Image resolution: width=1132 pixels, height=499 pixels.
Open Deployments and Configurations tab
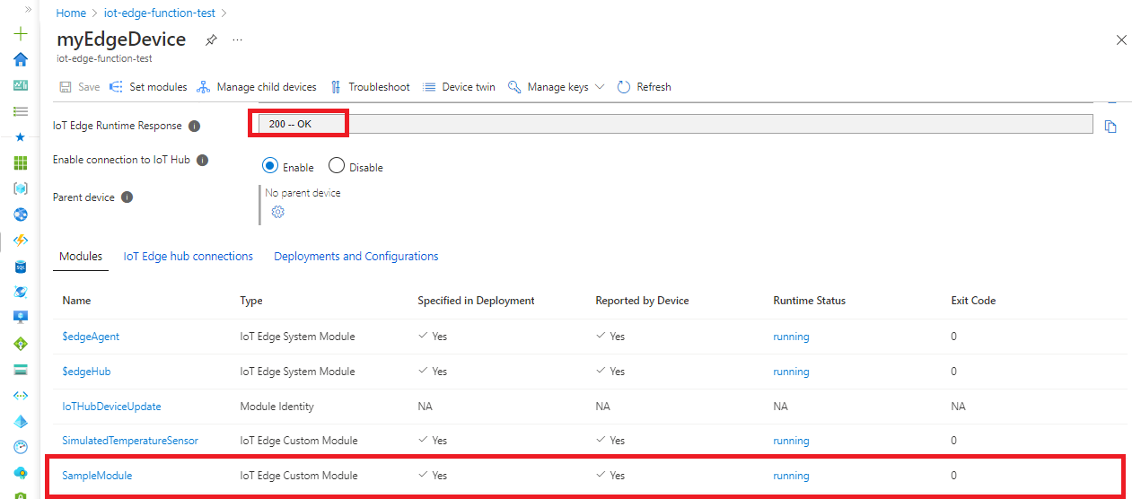coord(355,257)
